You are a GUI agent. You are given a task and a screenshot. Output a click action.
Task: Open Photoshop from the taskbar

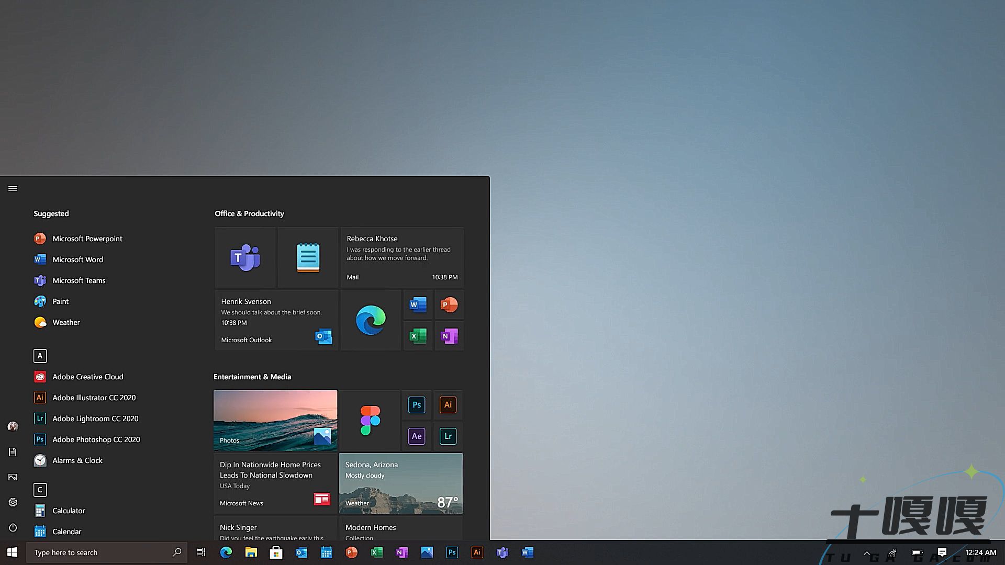pos(452,552)
